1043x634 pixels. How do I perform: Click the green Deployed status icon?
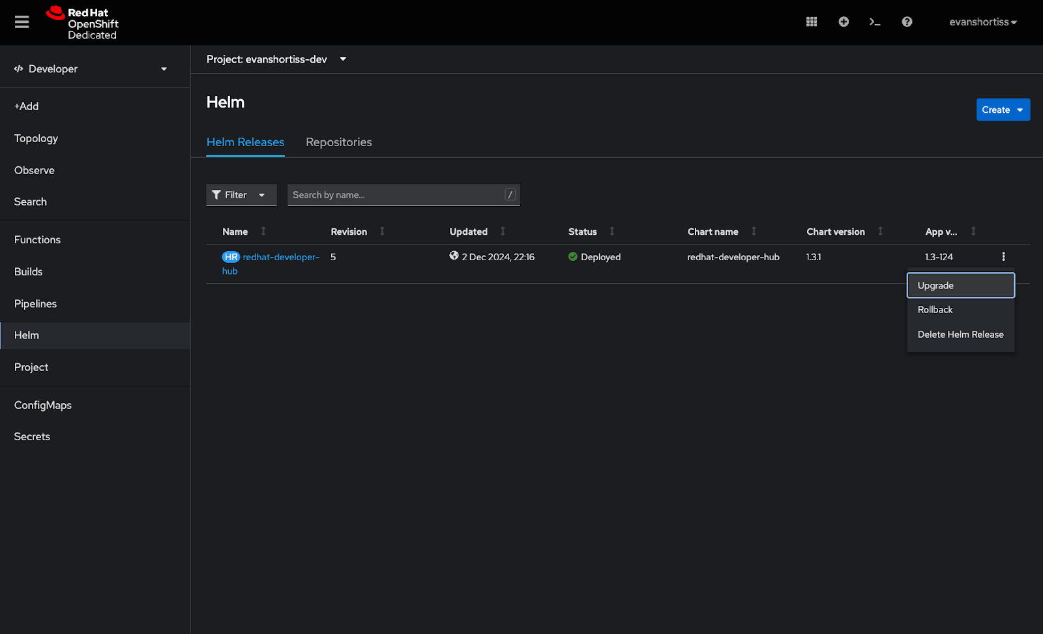(x=572, y=257)
